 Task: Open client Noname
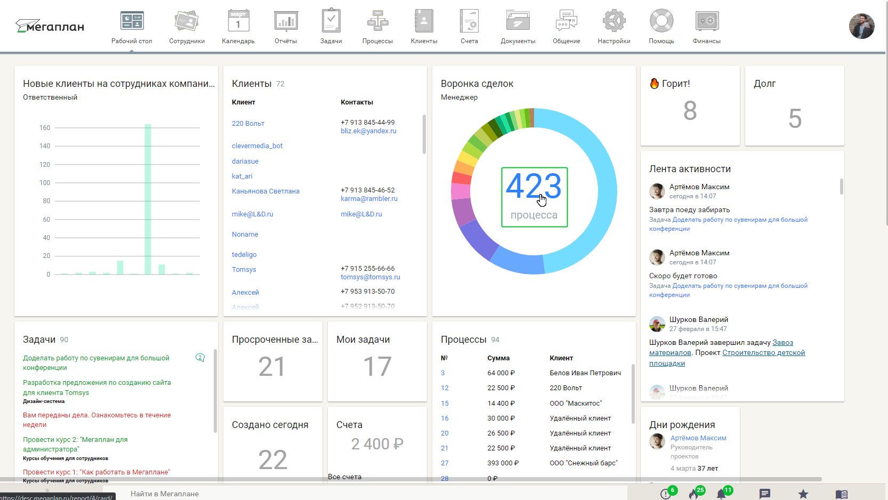click(245, 235)
